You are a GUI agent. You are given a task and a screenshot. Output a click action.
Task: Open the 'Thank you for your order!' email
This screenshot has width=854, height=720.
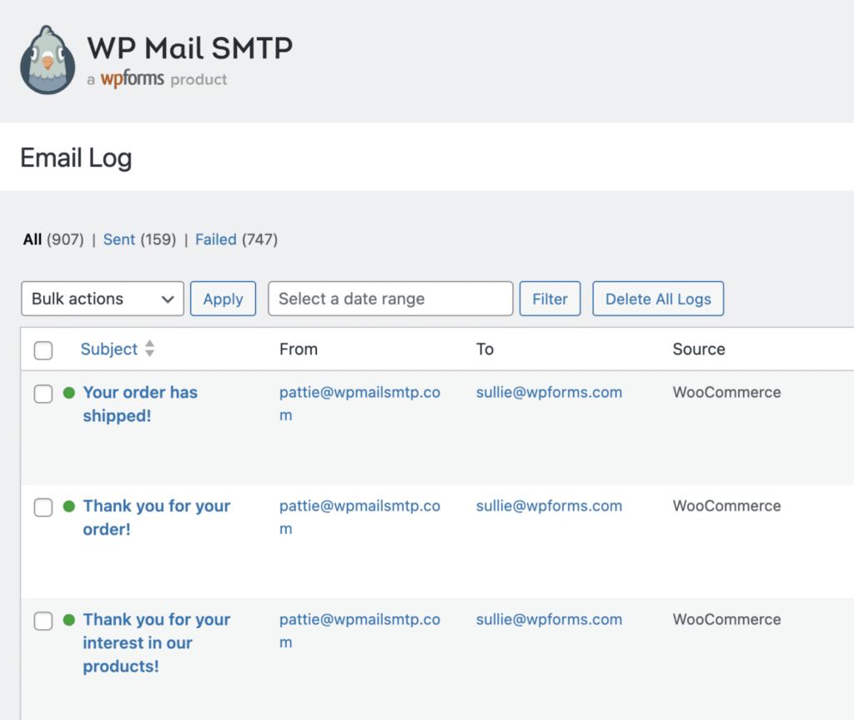coord(156,517)
